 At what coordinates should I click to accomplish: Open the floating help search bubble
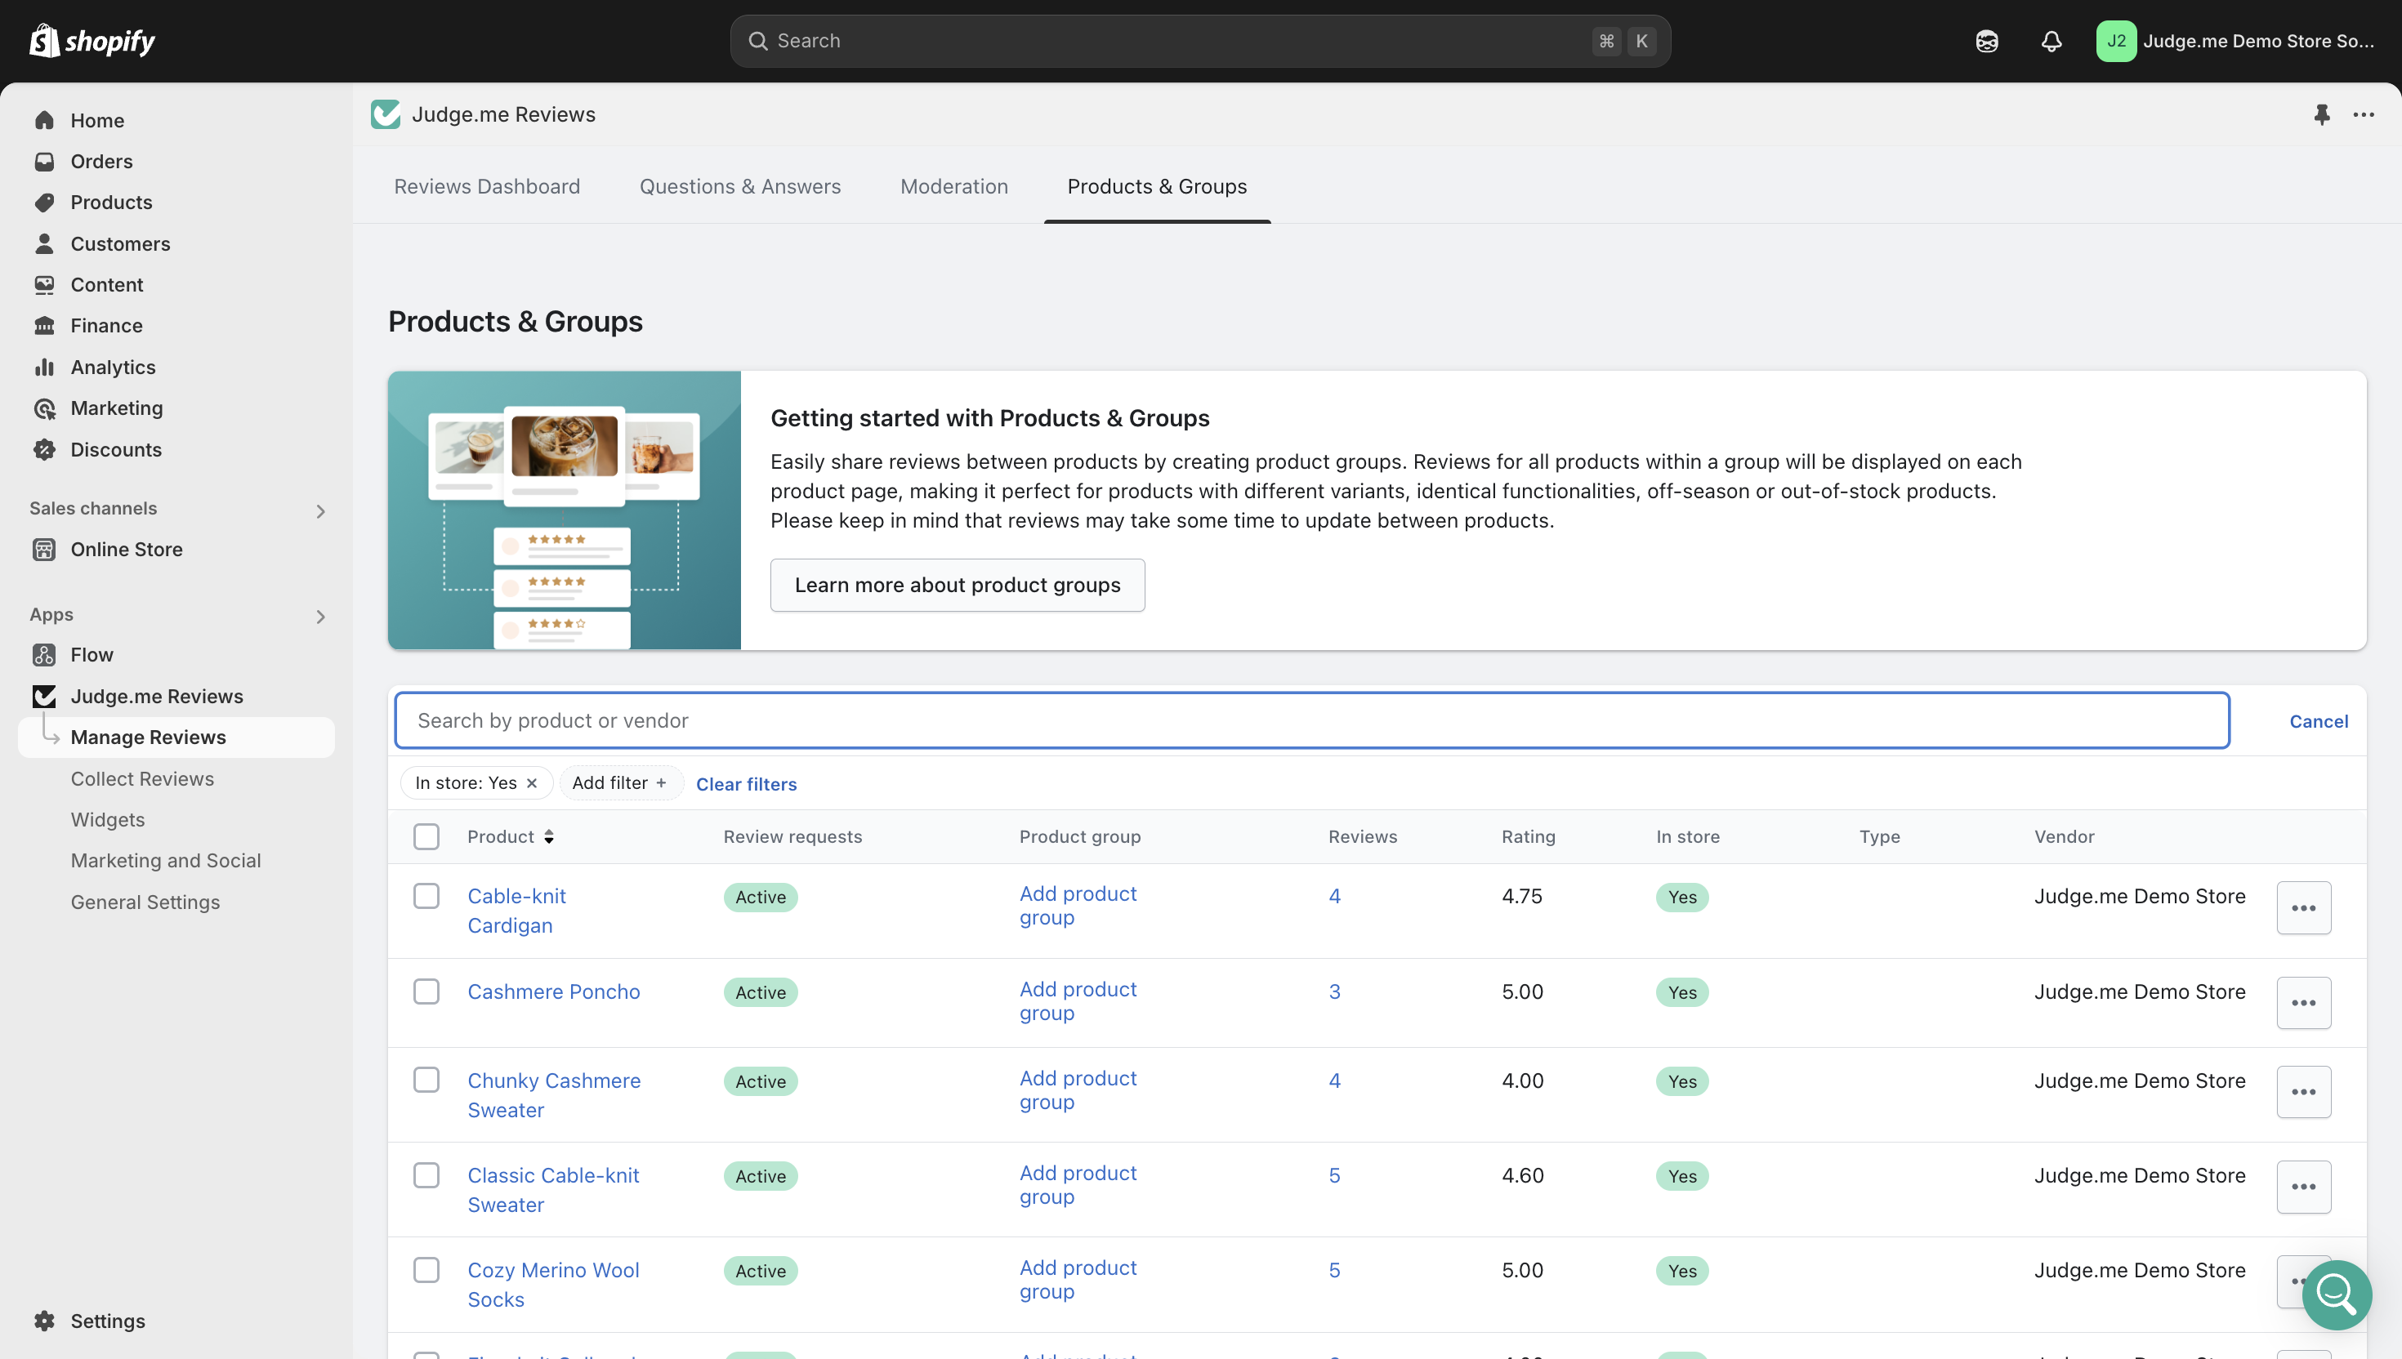pos(2336,1294)
